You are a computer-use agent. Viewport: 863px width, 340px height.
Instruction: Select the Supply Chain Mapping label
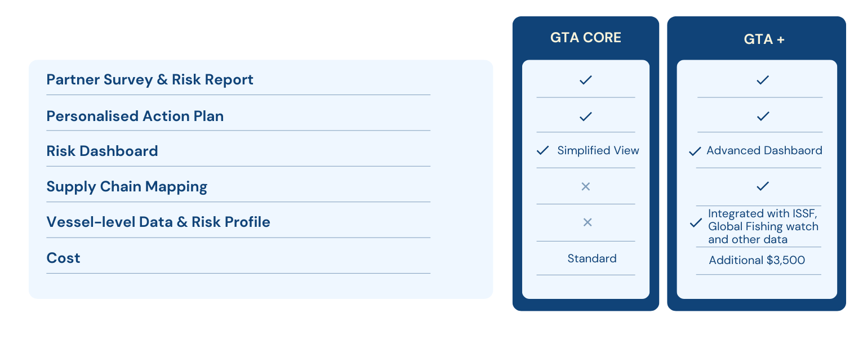(127, 186)
